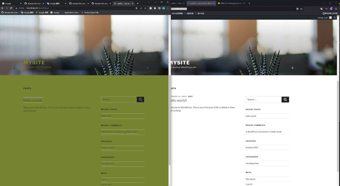Click the left site's search submit button

[x=140, y=99]
